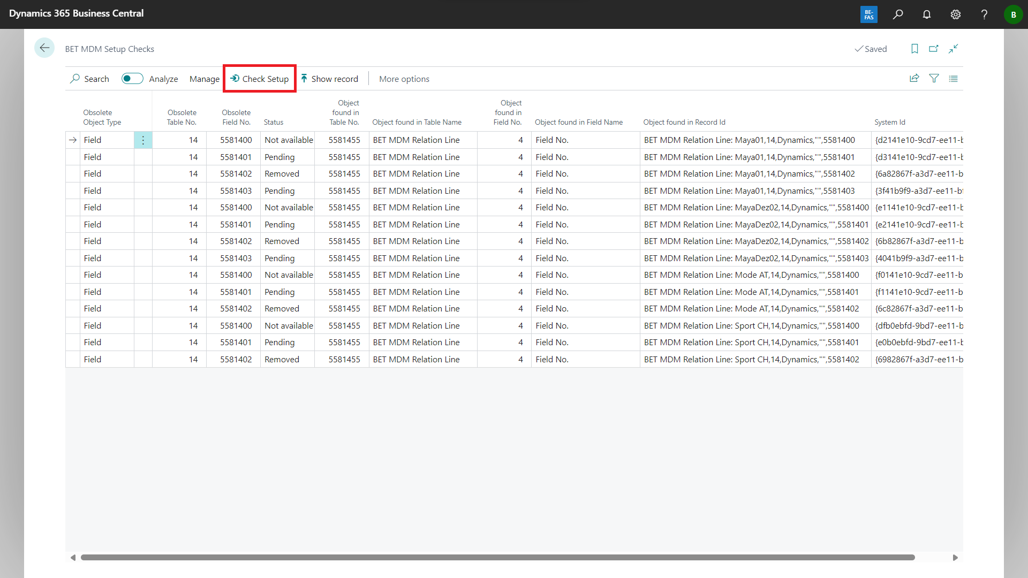Viewport: 1028px width, 578px height.
Task: Click the Saved status indicator
Action: (871, 49)
